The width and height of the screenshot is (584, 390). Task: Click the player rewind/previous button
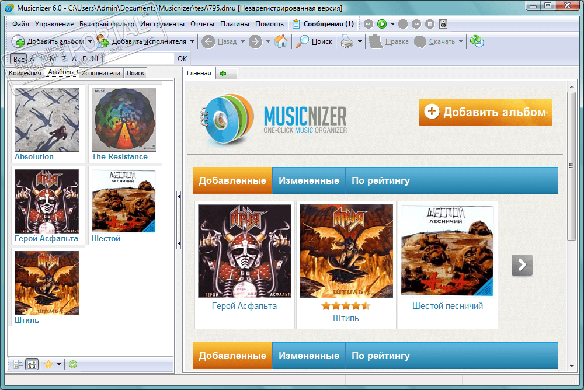[x=369, y=24]
